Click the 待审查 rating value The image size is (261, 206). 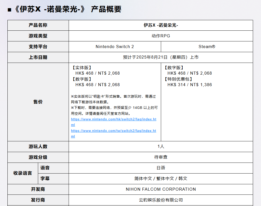pos(161,157)
